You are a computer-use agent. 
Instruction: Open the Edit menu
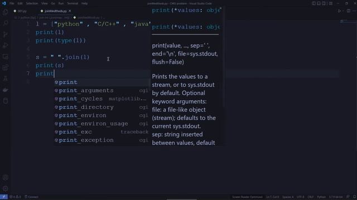[x=20, y=3]
